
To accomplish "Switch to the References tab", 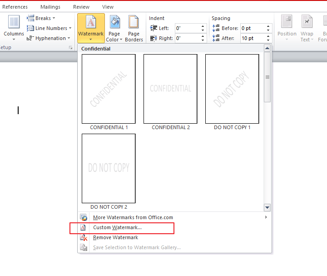I will [x=15, y=7].
